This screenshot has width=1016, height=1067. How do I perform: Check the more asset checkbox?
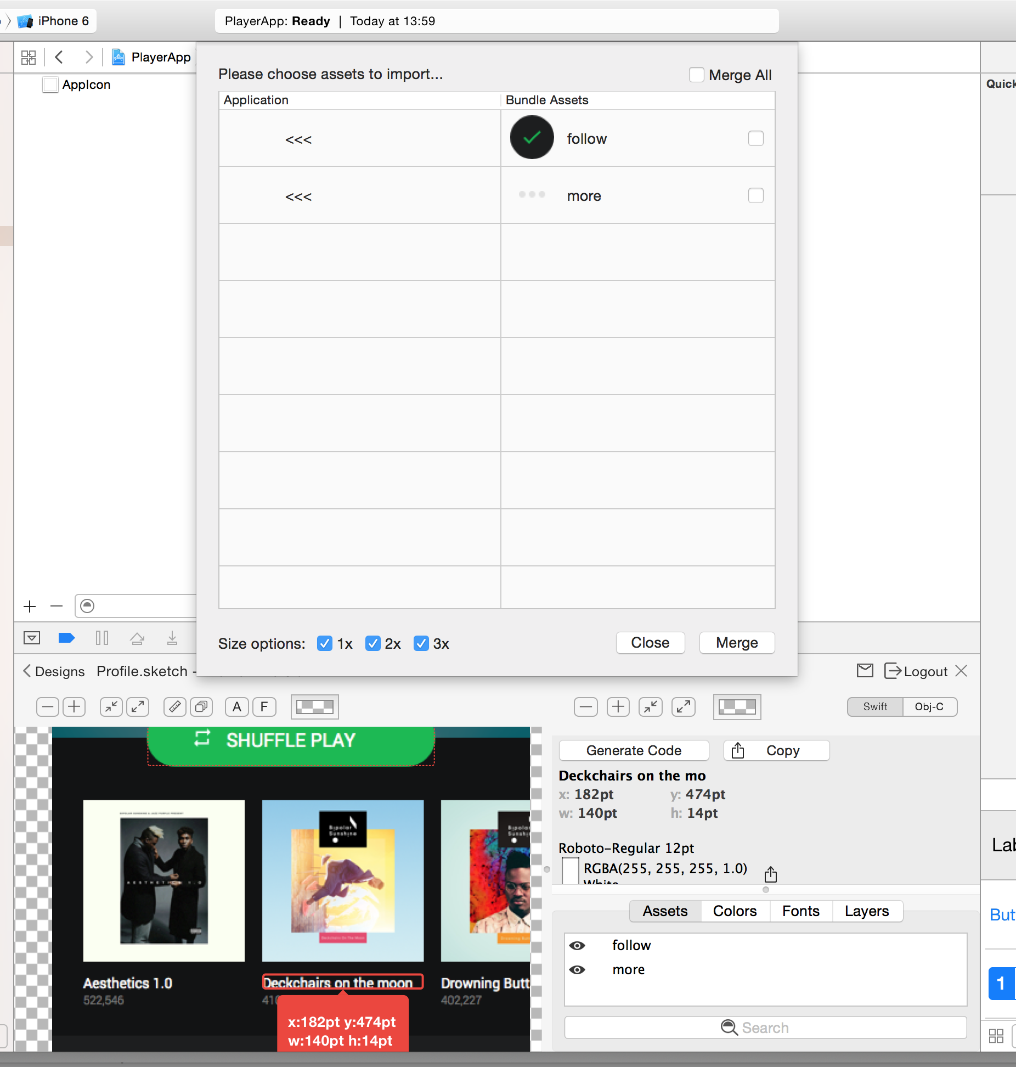756,195
